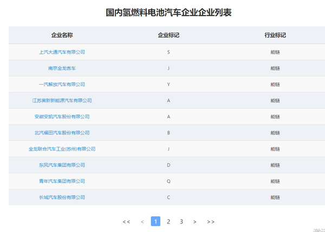Click 能链 in the 南京金龙客车 row
This screenshot has height=232, width=325.
point(275,68)
